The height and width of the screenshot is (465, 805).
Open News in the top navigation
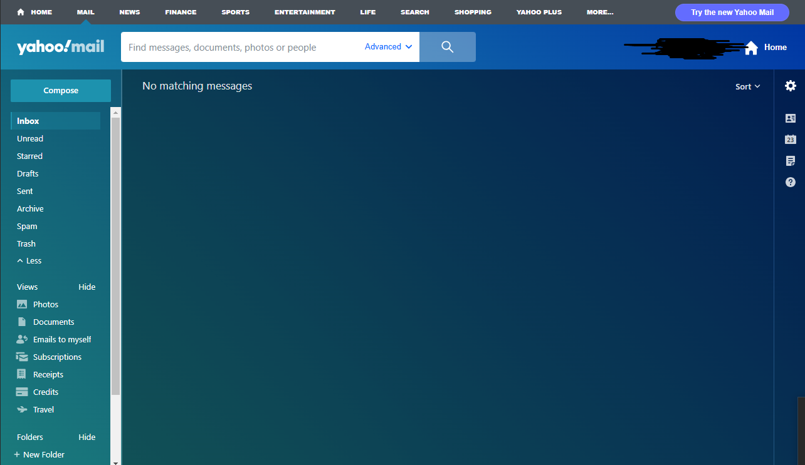[x=130, y=12]
